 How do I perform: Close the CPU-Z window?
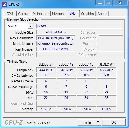point(120,3)
